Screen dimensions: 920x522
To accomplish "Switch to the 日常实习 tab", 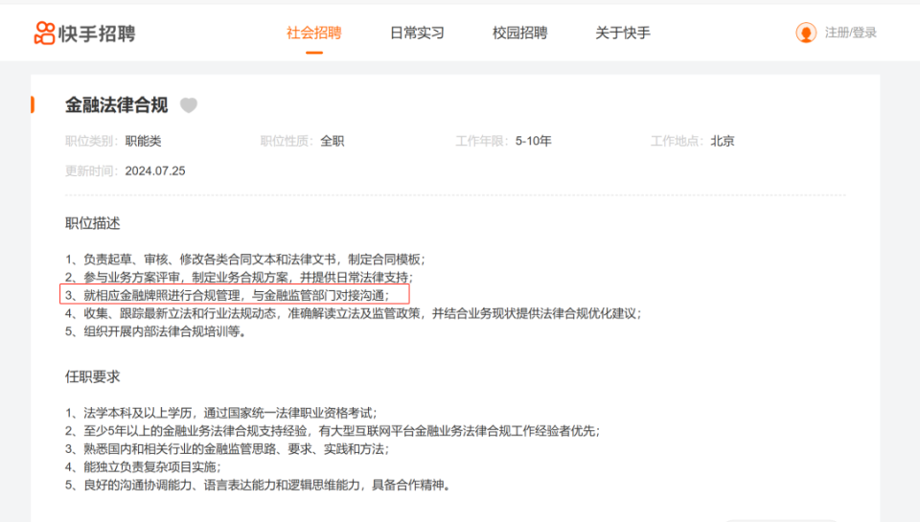I will coord(417,33).
